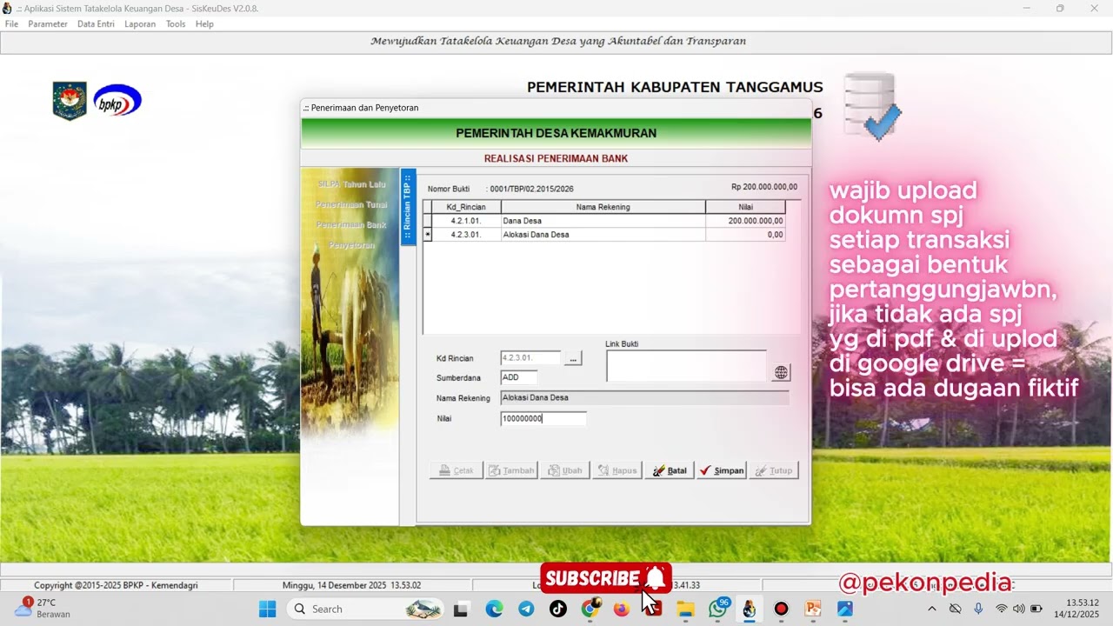The height and width of the screenshot is (626, 1113).
Task: Open the Data Entri menu
Action: pos(96,24)
